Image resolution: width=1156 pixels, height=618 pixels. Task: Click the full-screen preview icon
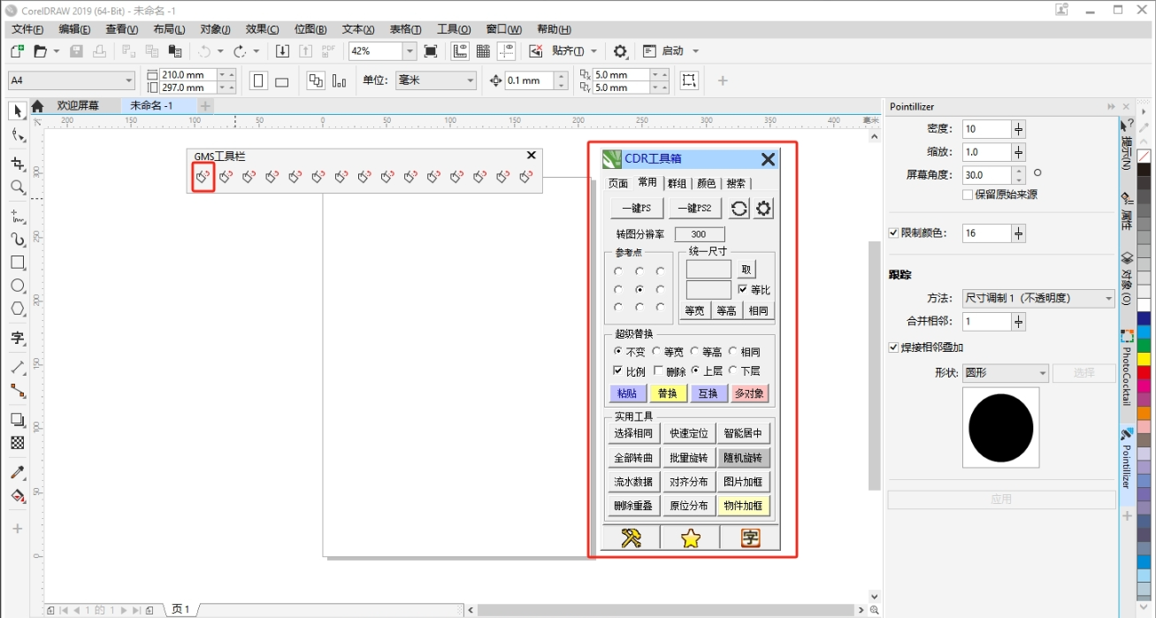(431, 51)
